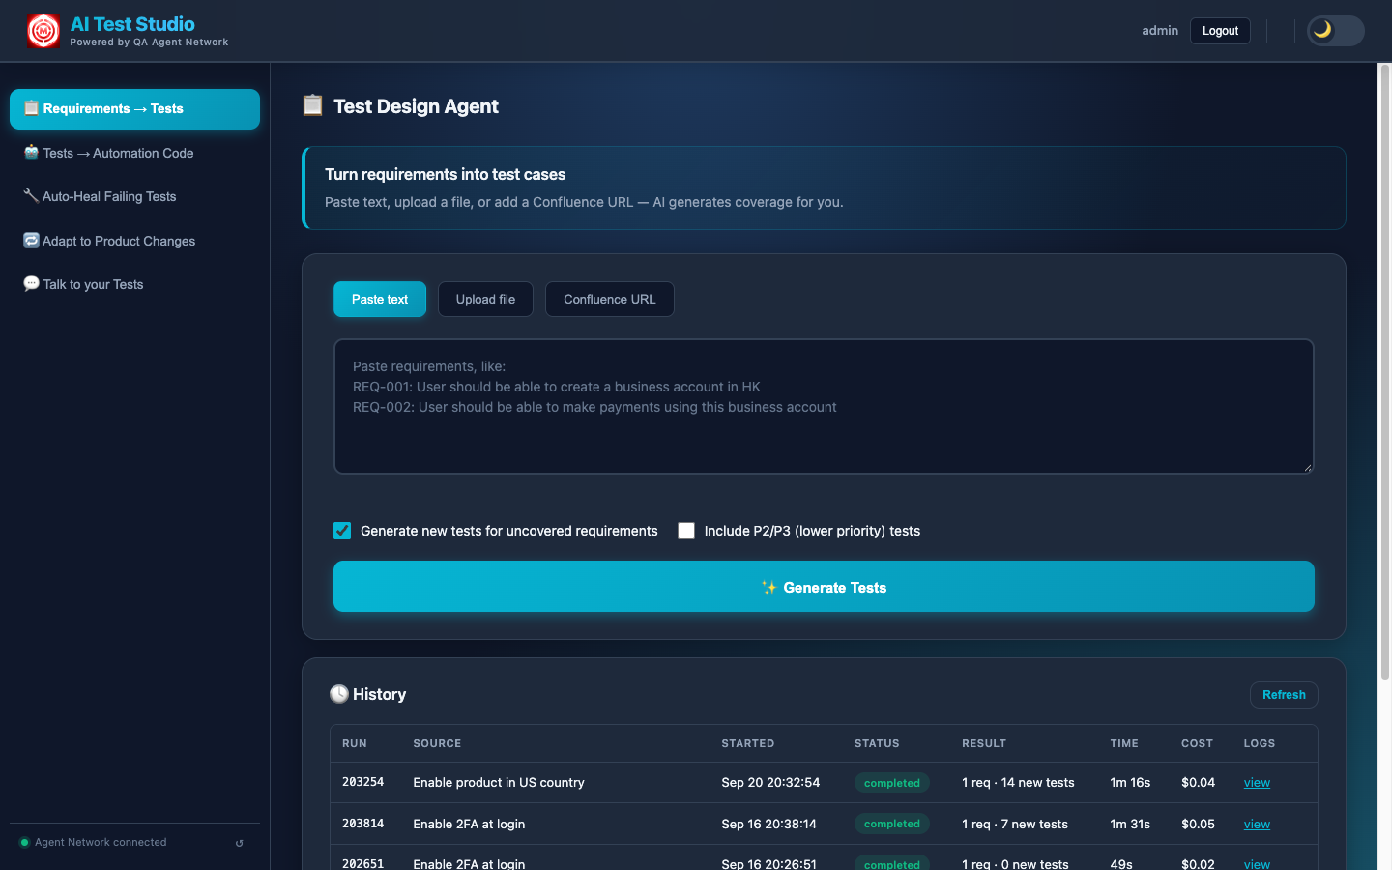Enable Include P2/P3 lower priority tests
The width and height of the screenshot is (1392, 870).
pyautogui.click(x=686, y=531)
